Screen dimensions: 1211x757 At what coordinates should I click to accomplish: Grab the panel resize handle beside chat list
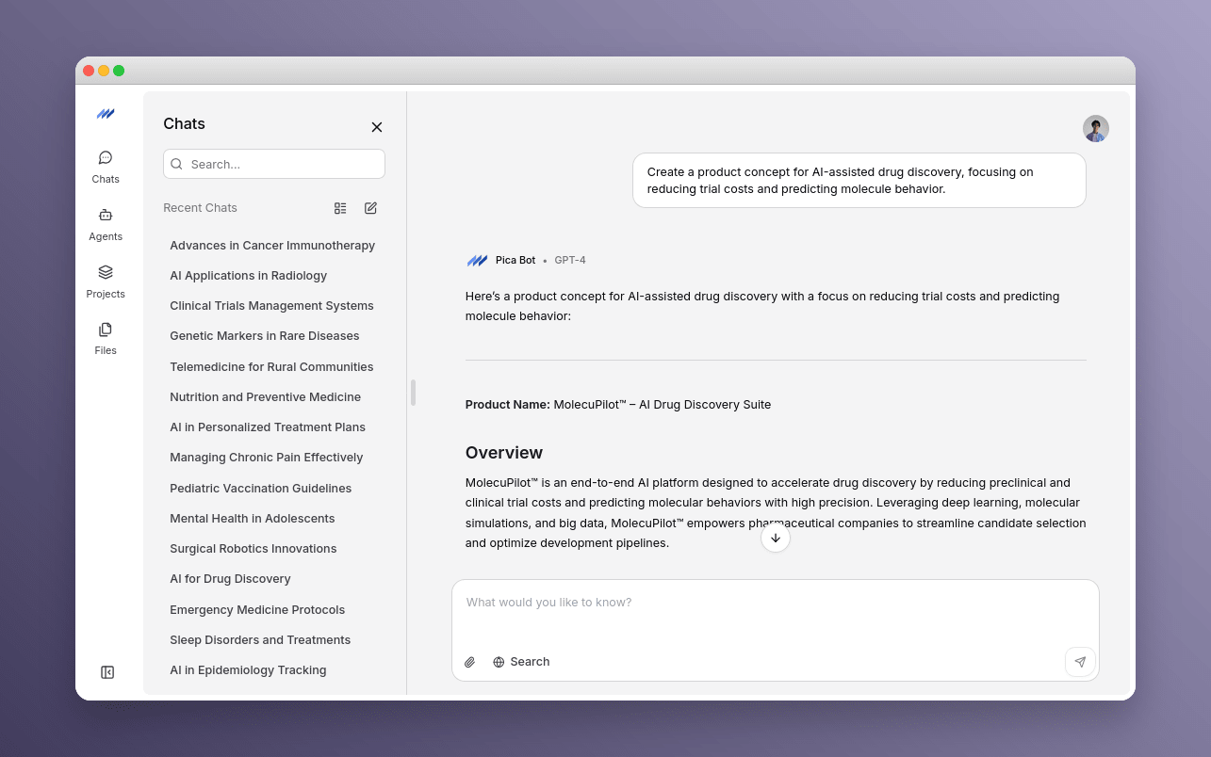pos(413,393)
